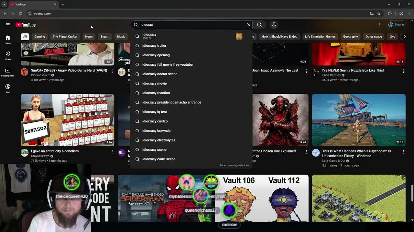Reload the page in the browser
This screenshot has width=414, height=232.
[20, 14]
